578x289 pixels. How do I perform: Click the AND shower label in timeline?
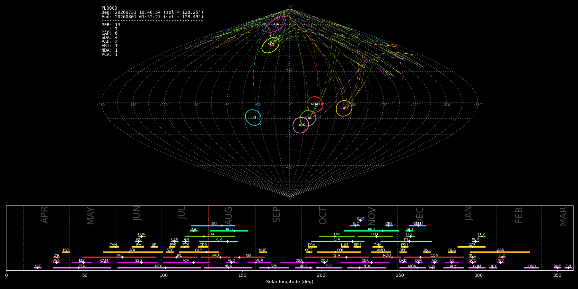[372, 229]
